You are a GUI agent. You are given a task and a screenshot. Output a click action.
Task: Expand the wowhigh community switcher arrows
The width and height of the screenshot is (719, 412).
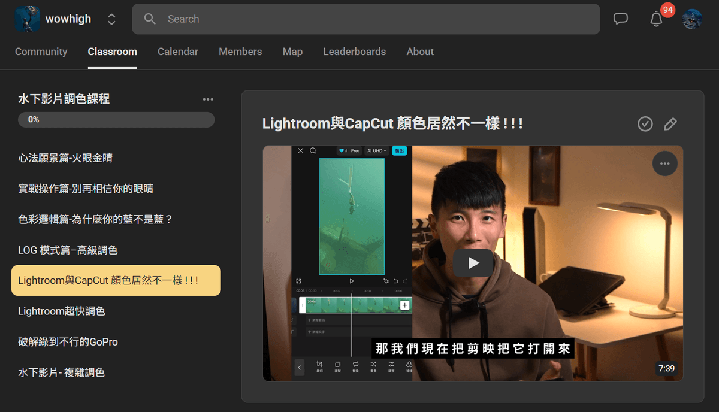[111, 19]
